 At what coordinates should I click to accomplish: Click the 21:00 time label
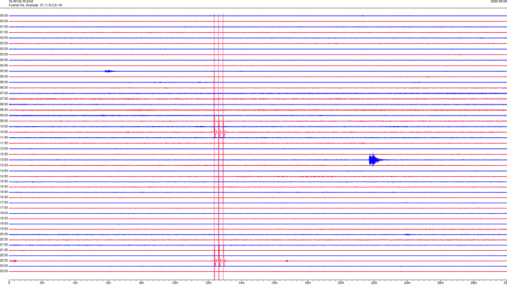click(4, 245)
